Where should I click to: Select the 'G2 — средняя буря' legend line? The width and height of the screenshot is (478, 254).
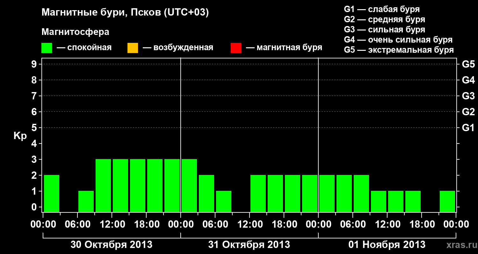[x=385, y=19]
